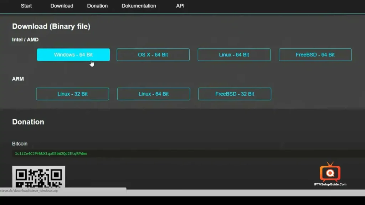Open the Donation page from navigation

[x=97, y=6]
